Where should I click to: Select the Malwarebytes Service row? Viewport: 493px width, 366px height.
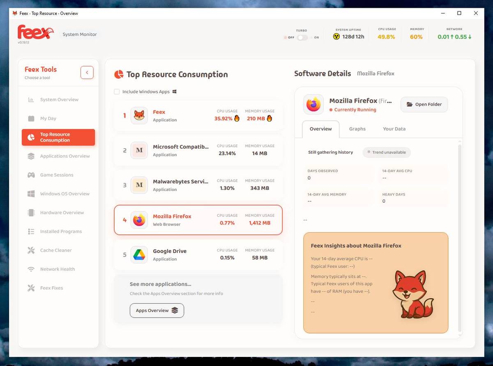tap(198, 185)
